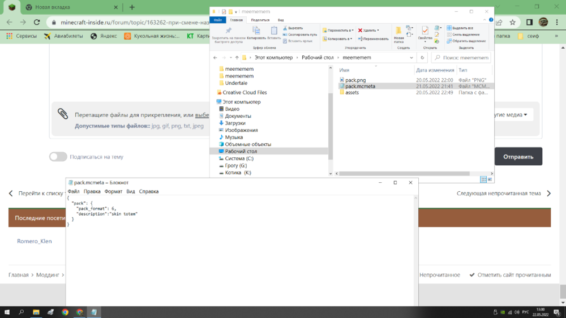
Task: Refresh the Explorer folder view
Action: pyautogui.click(x=422, y=57)
